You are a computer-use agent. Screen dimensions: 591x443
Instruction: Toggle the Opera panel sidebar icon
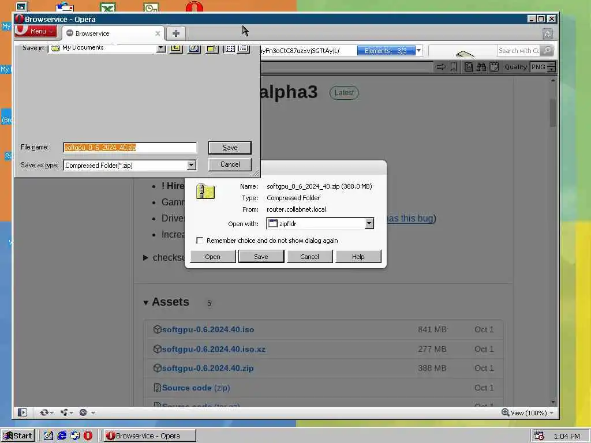[x=23, y=412]
